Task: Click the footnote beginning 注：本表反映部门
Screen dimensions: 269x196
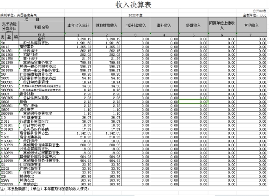Action: pyautogui.click(x=45, y=189)
